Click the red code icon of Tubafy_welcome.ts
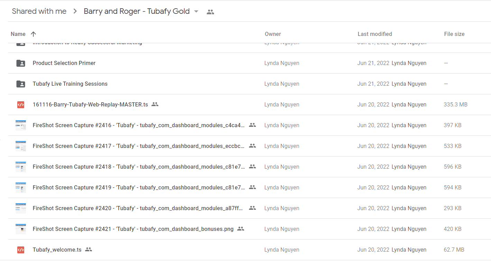 [21, 250]
